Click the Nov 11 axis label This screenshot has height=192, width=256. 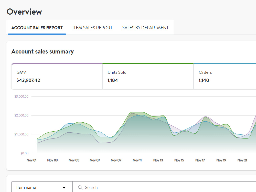(x=137, y=160)
